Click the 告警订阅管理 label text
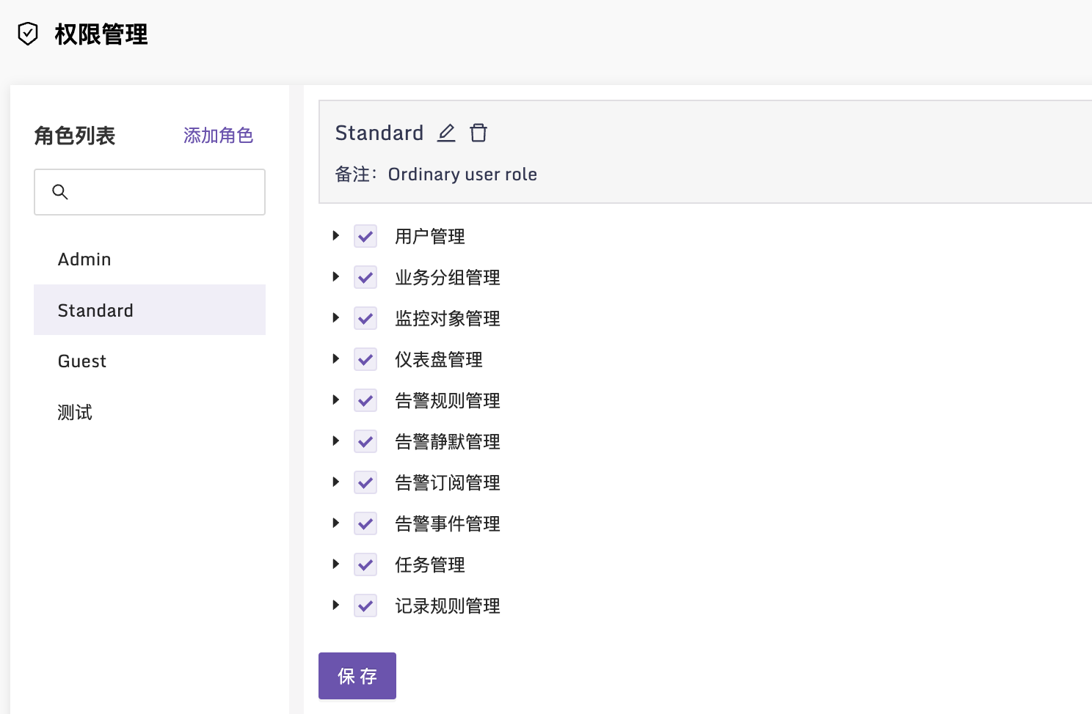The image size is (1092, 714). [x=448, y=483]
